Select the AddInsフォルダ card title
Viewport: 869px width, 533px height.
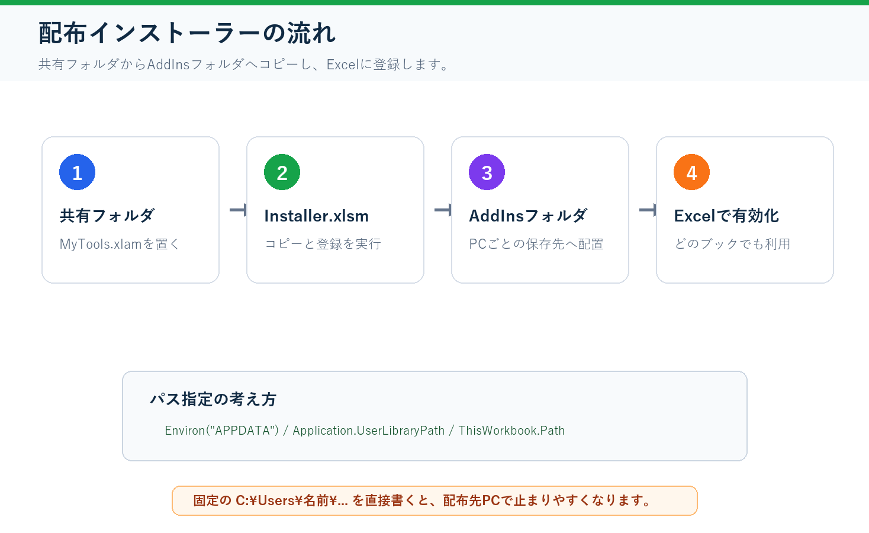(528, 216)
